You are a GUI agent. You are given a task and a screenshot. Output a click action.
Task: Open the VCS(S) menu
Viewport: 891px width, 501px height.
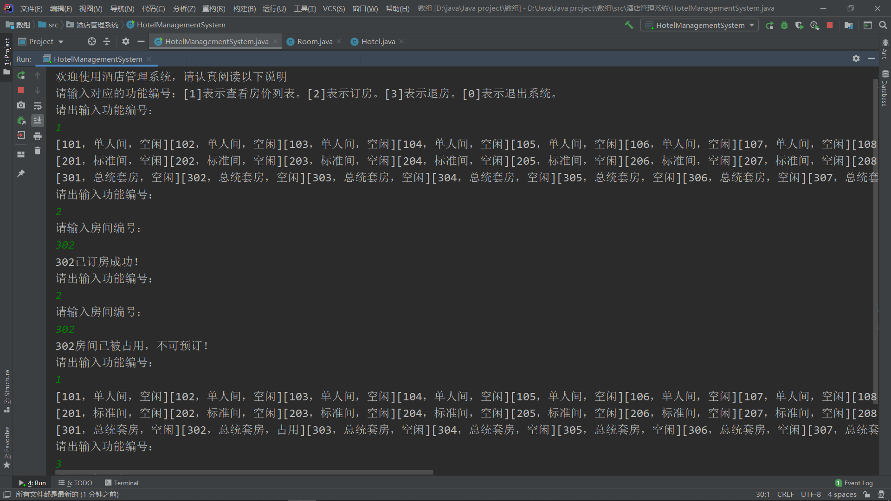334,8
